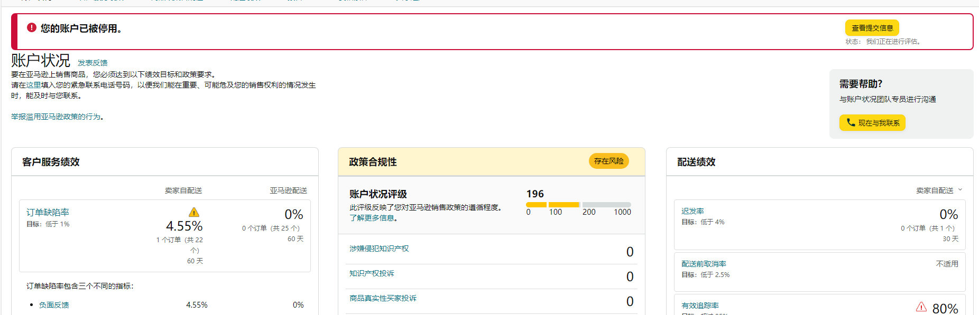Image resolution: width=979 pixels, height=315 pixels.
Task: Click the yellow warning triangle above 4.55%
Action: coord(194,212)
